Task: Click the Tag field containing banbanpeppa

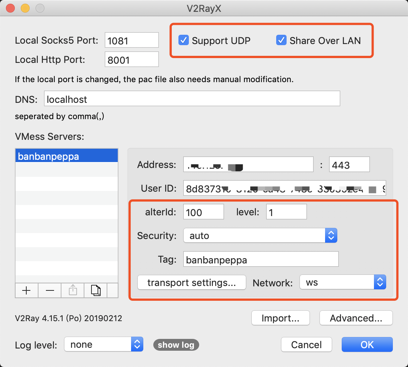Action: pos(261,259)
